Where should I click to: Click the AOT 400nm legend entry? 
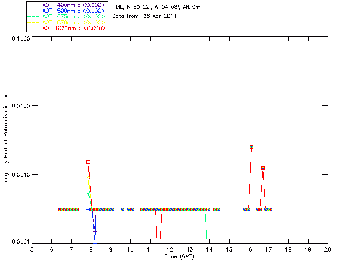tap(67, 5)
